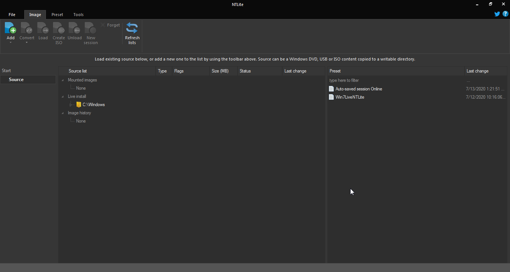The height and width of the screenshot is (272, 510).
Task: Click the Create ISO icon
Action: (59, 28)
